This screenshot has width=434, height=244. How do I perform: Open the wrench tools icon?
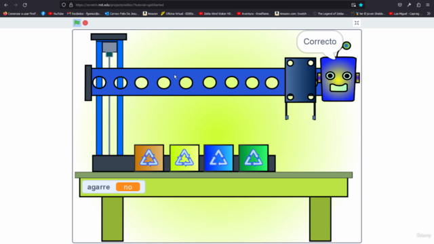(x=409, y=5)
